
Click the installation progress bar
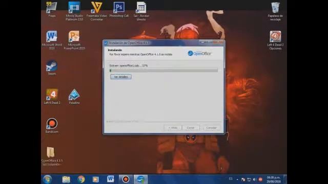click(163, 71)
